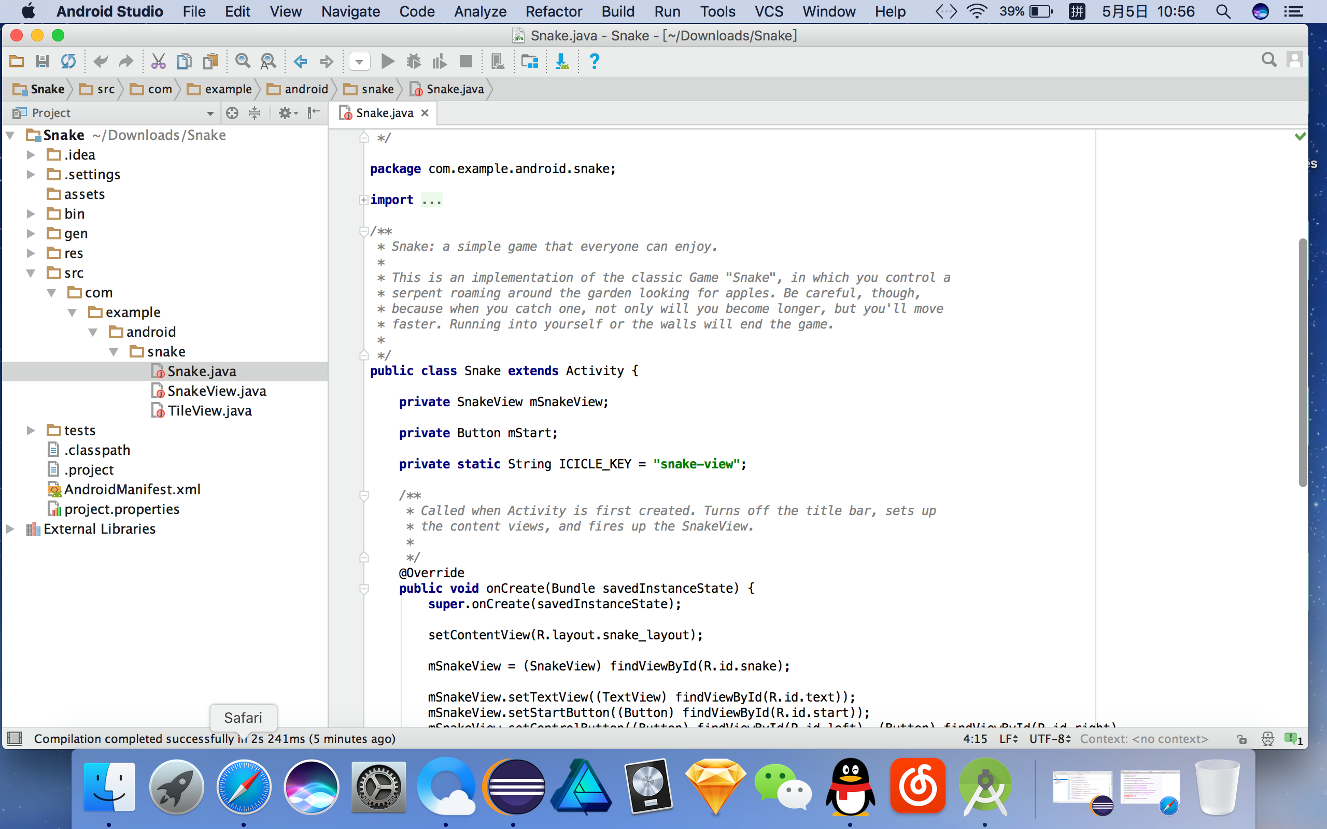Unfold the collapsed import block

363,200
